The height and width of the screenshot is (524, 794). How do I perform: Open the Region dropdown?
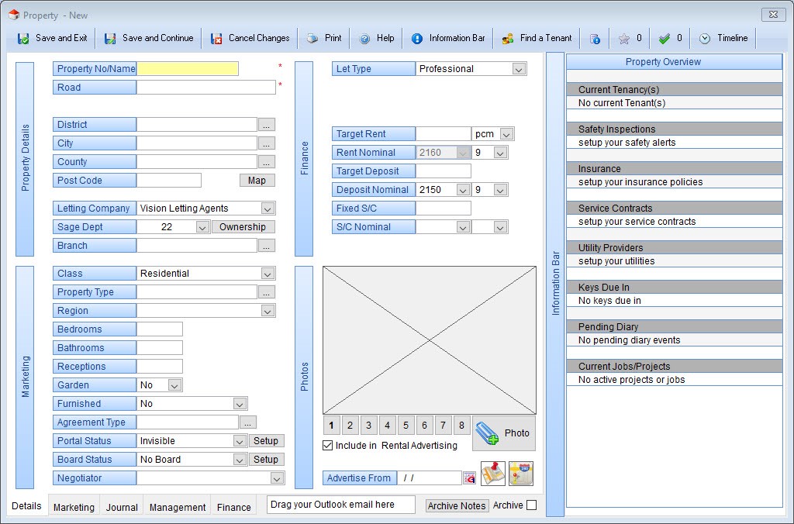point(268,311)
